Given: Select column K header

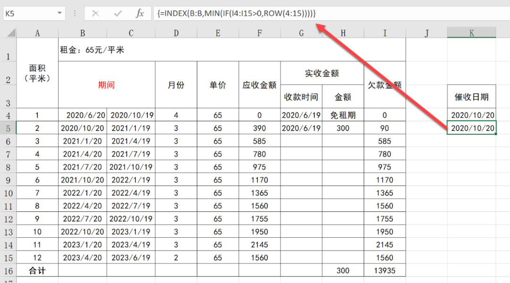Looking at the screenshot, I should tap(472, 33).
